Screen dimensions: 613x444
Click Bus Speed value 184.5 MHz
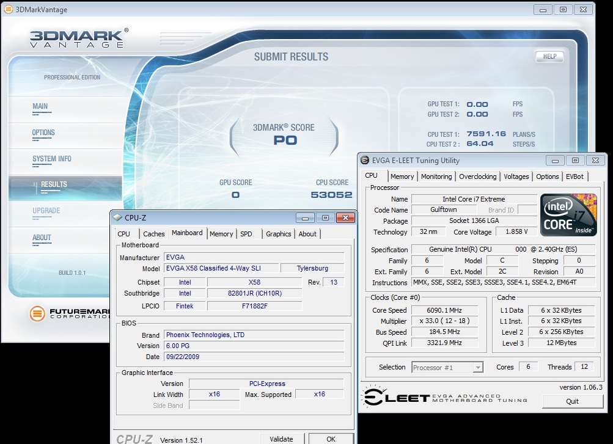(444, 332)
